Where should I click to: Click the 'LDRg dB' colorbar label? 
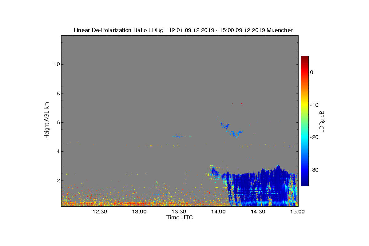click(322, 121)
